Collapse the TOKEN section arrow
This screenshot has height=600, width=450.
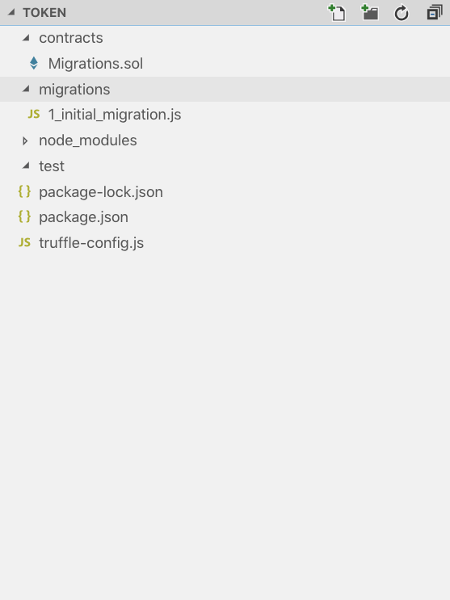click(x=11, y=13)
